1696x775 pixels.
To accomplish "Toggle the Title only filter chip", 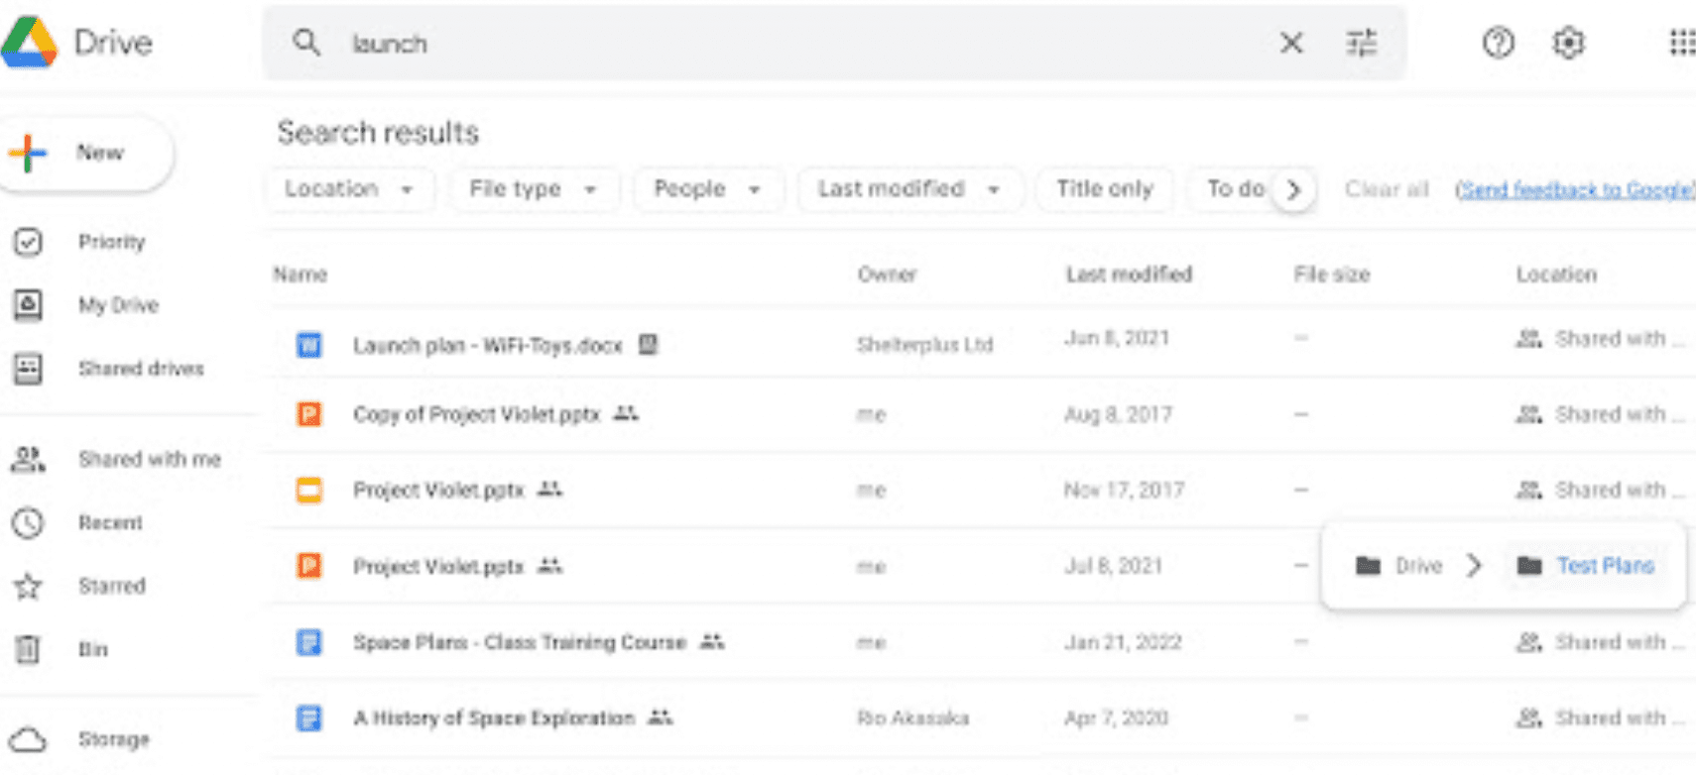I will [1104, 189].
